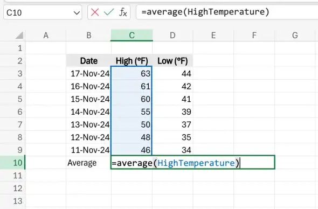
Task: Select row 2 header
Action: (x=12, y=61)
